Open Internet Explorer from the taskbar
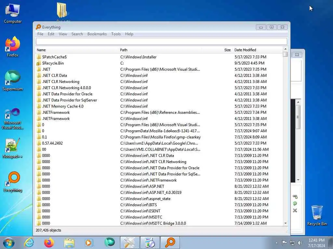333x249 pixels. coord(29,243)
